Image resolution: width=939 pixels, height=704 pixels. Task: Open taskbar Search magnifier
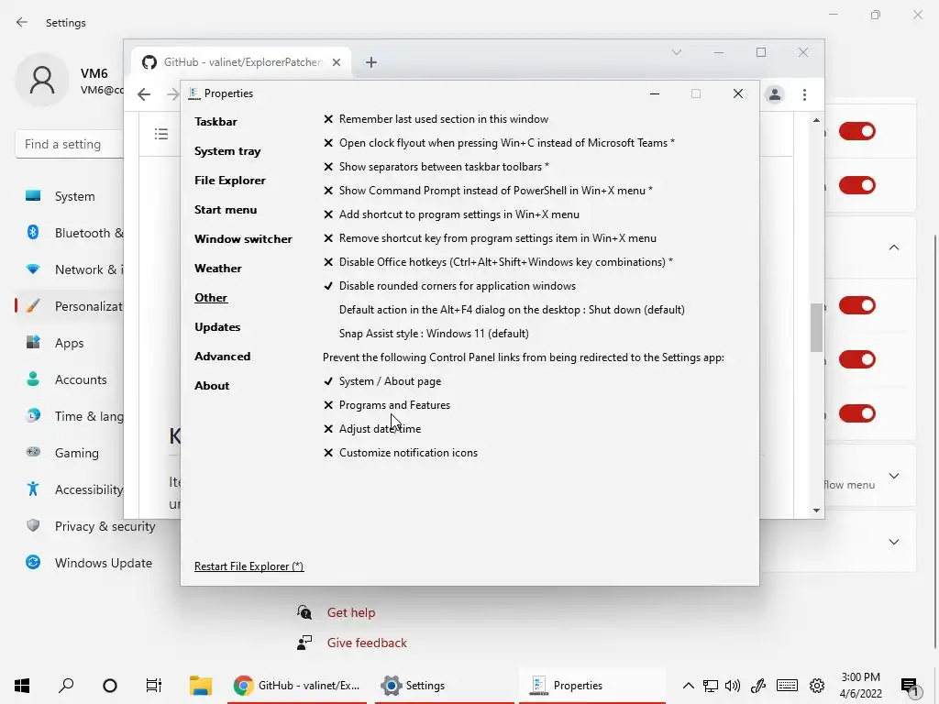(x=66, y=686)
